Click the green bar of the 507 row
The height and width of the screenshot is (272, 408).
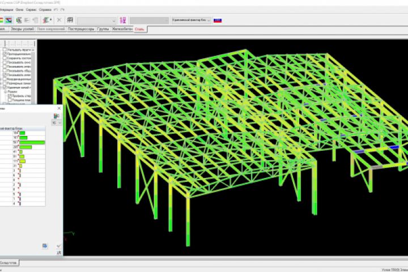(x=32, y=142)
